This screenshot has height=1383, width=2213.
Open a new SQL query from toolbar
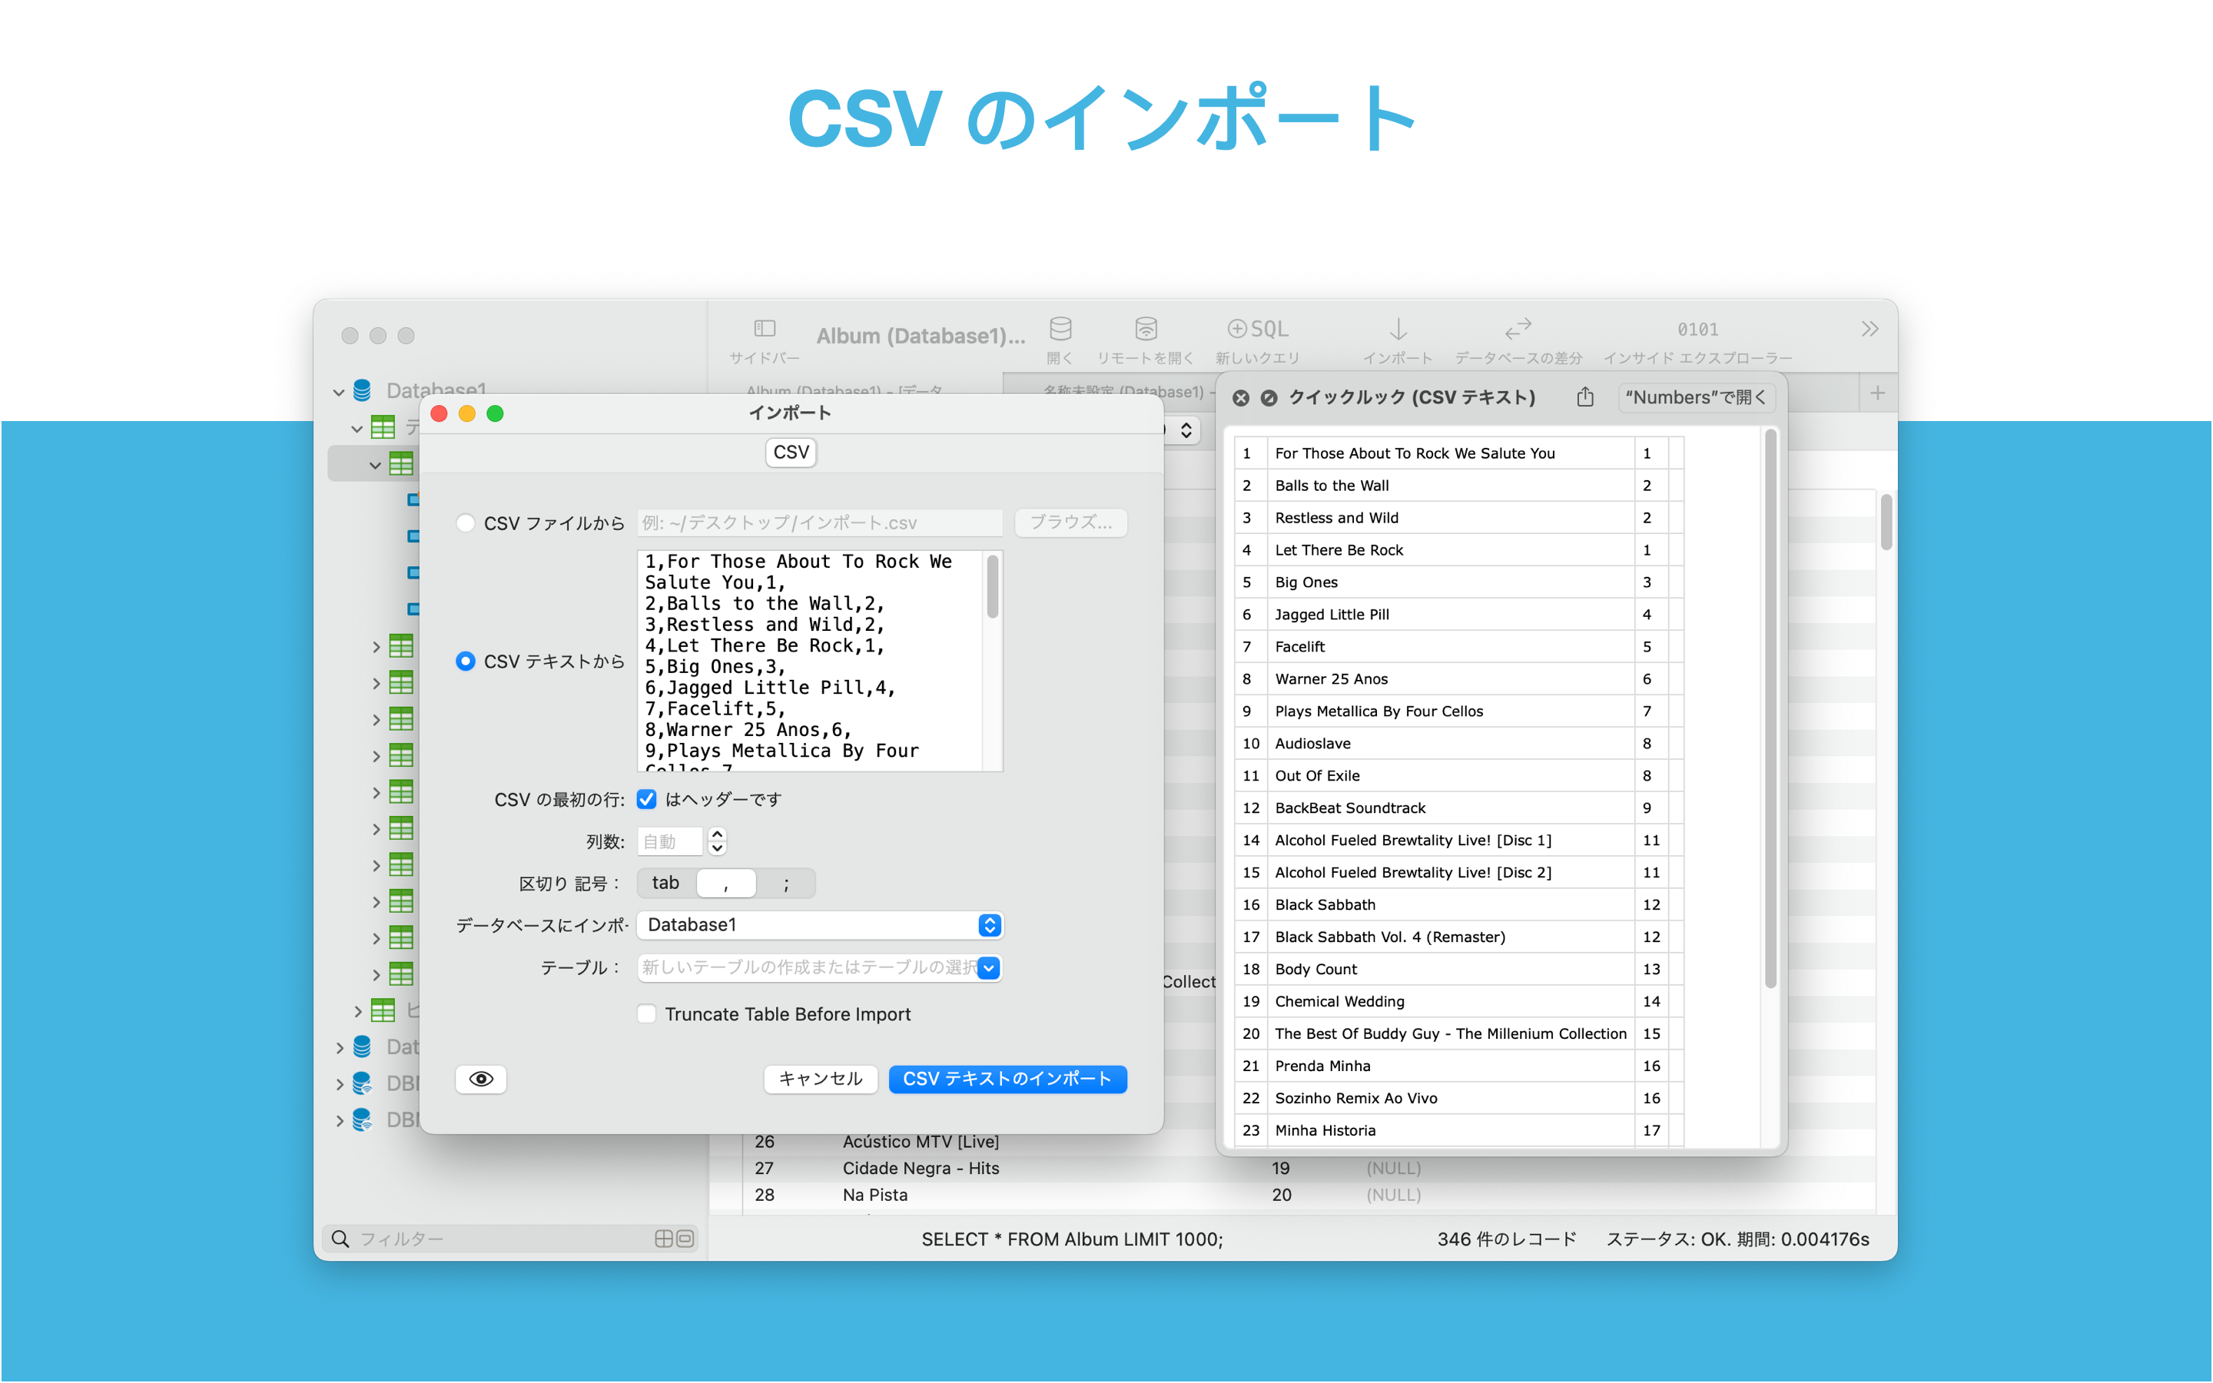tap(1257, 328)
